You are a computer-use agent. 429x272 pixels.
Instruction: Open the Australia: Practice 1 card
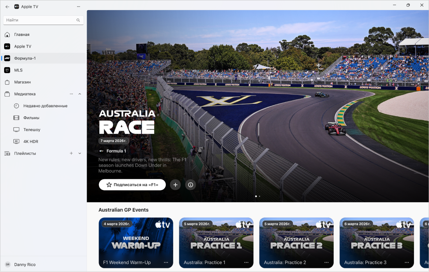coord(216,243)
